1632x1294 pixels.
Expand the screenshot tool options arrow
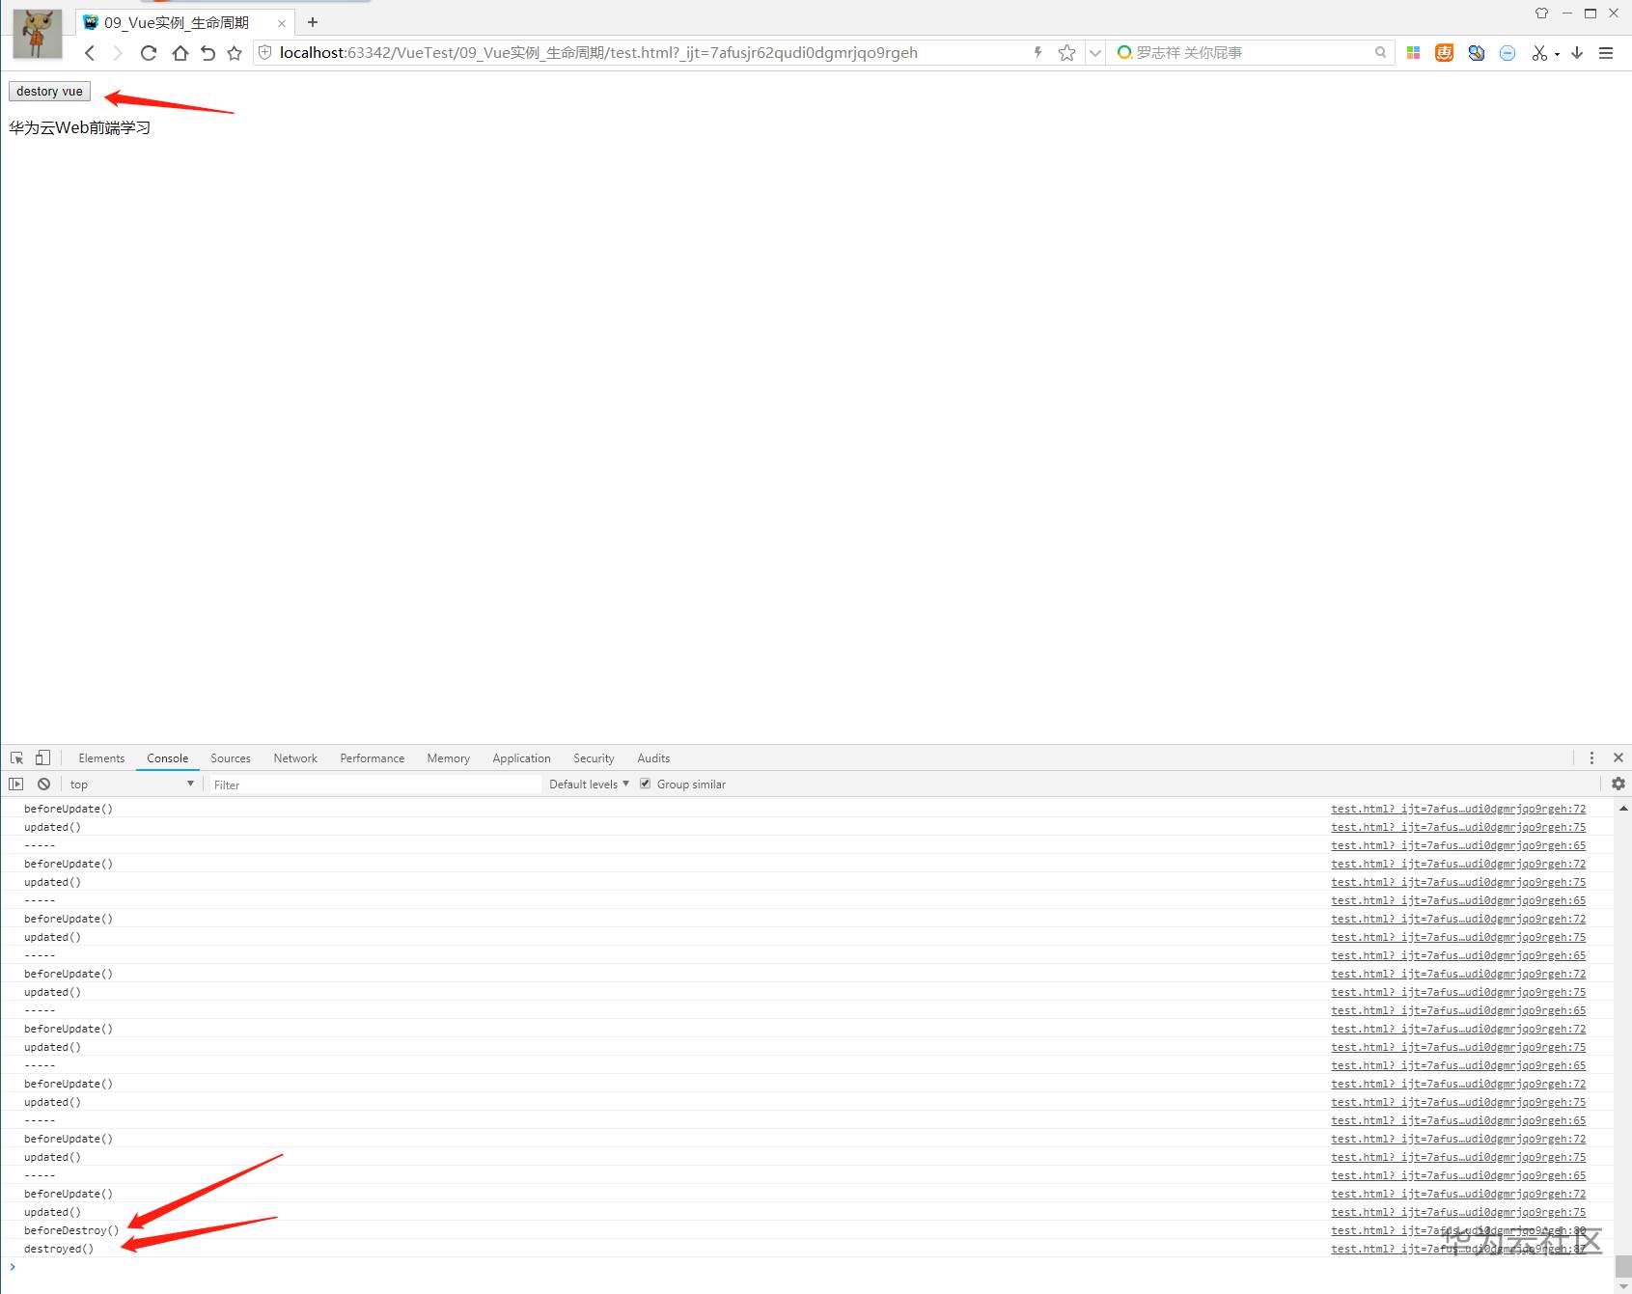point(1557,54)
